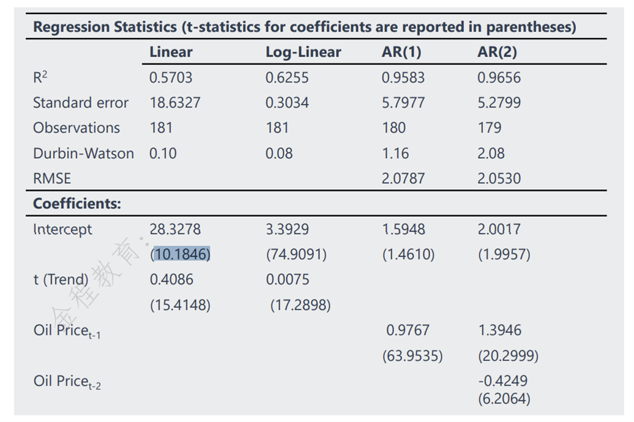This screenshot has height=422, width=634.
Task: Select the Log-Linear column header
Action: [303, 53]
